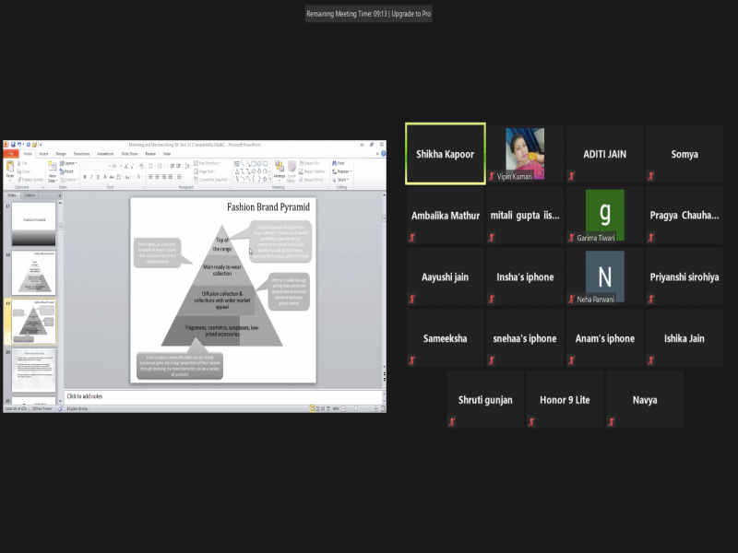
Task: Switch to the Insert ribbon tab
Action: pyautogui.click(x=43, y=154)
